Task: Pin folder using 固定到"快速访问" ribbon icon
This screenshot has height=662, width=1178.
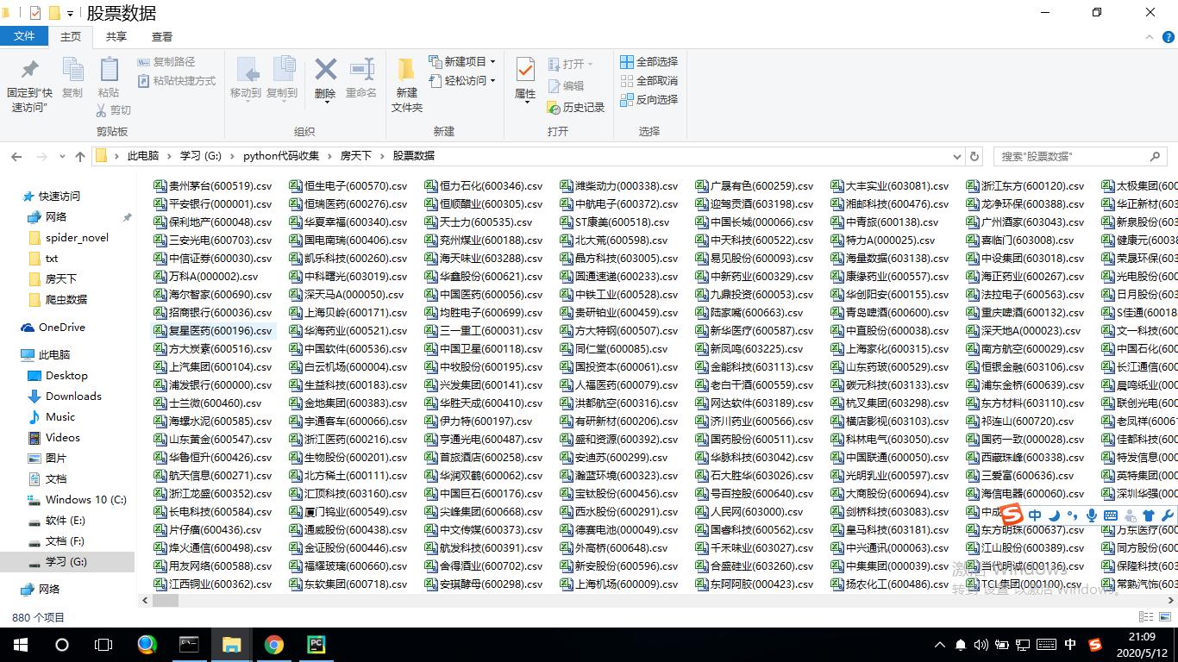Action: [29, 84]
